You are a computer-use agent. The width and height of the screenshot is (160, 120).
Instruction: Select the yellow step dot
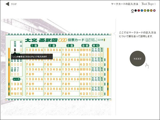pyautogui.click(x=145, y=10)
